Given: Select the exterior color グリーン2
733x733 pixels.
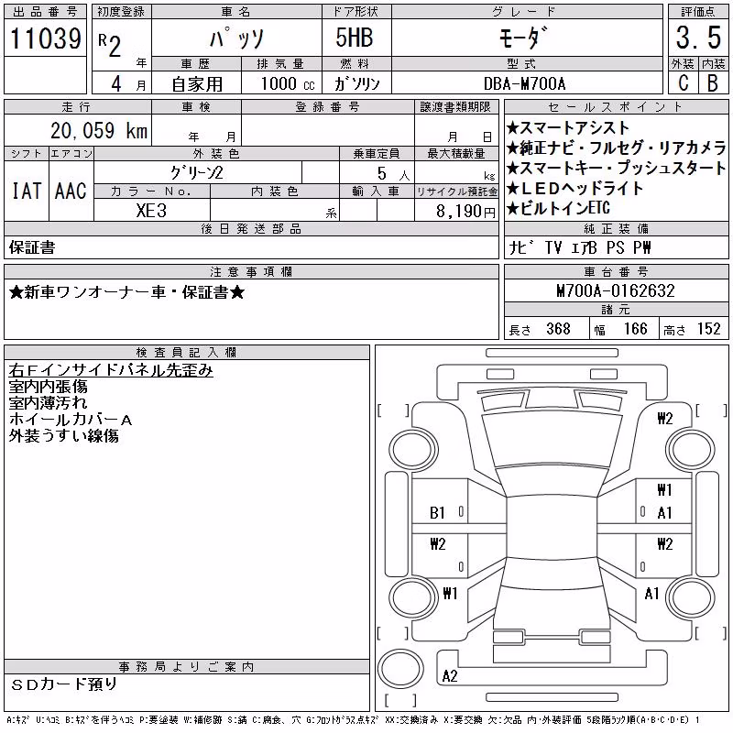Looking at the screenshot, I should (196, 173).
